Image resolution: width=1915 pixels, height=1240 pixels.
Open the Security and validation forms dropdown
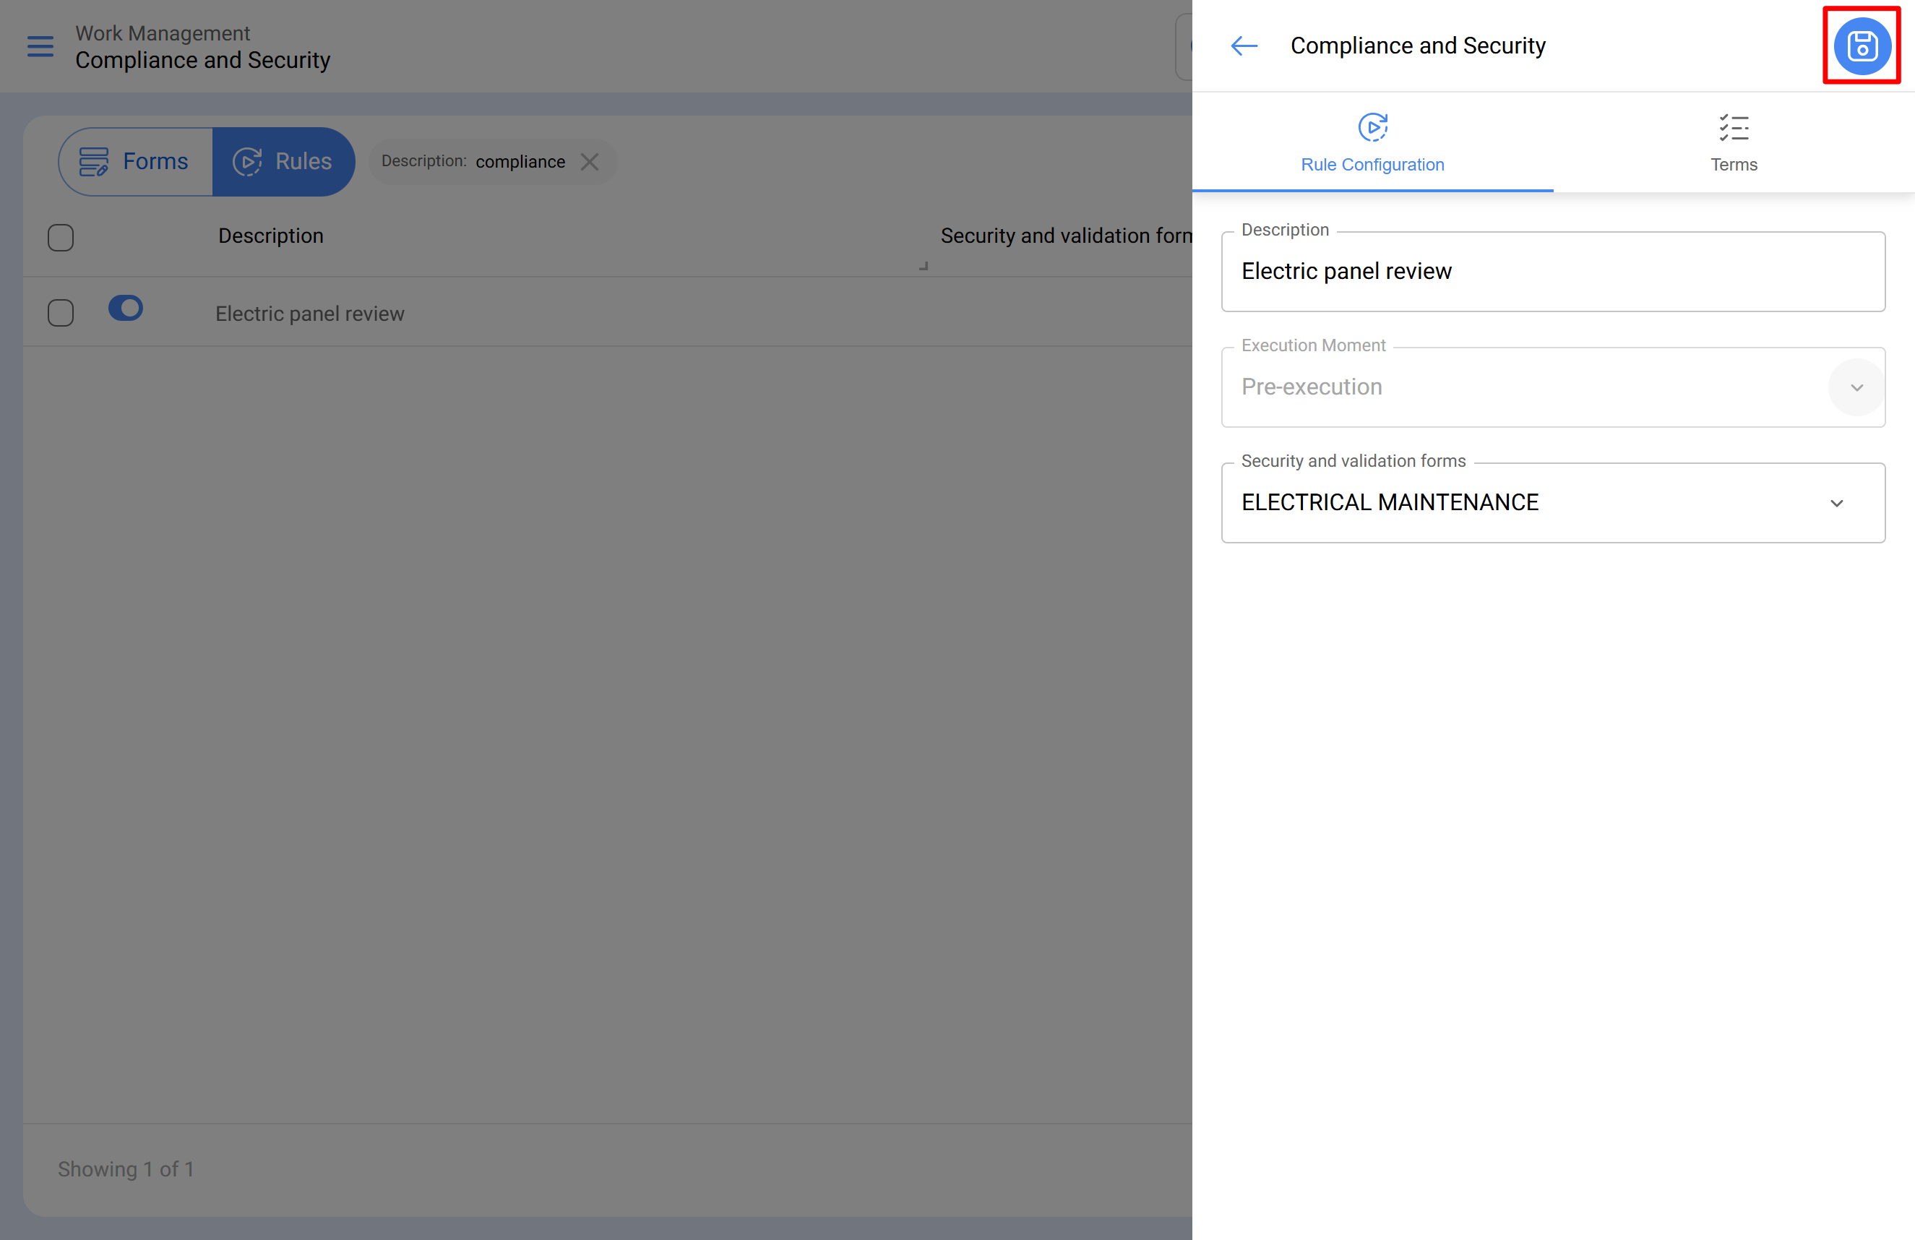coord(1836,503)
